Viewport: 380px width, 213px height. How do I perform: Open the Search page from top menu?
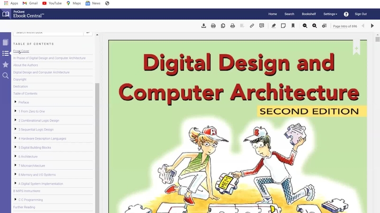click(289, 14)
